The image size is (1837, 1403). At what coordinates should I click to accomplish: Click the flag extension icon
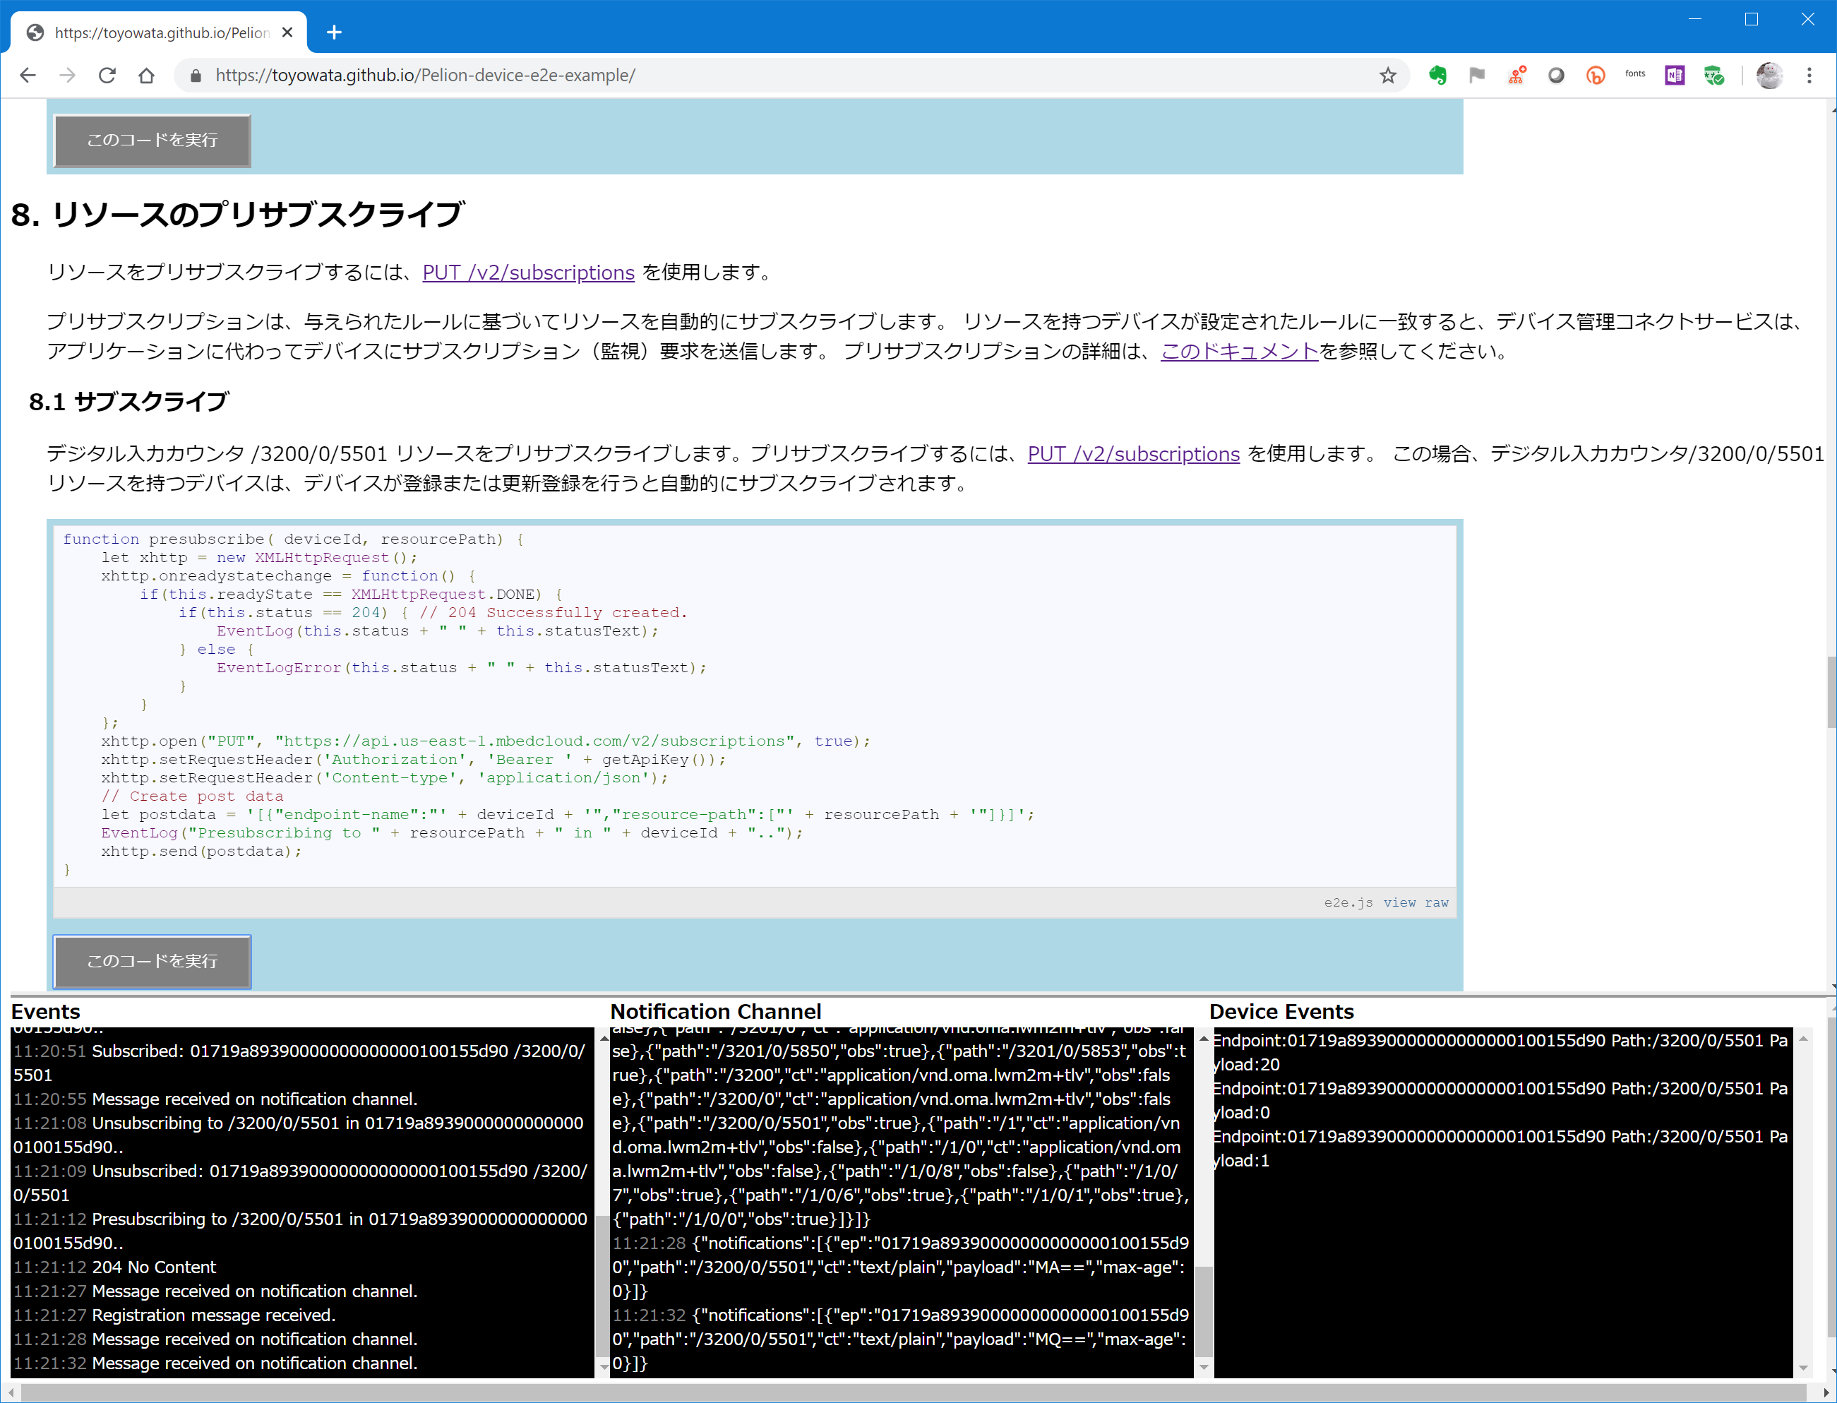click(x=1476, y=75)
